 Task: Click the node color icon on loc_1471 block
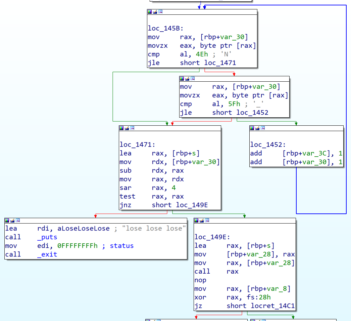(x=121, y=128)
